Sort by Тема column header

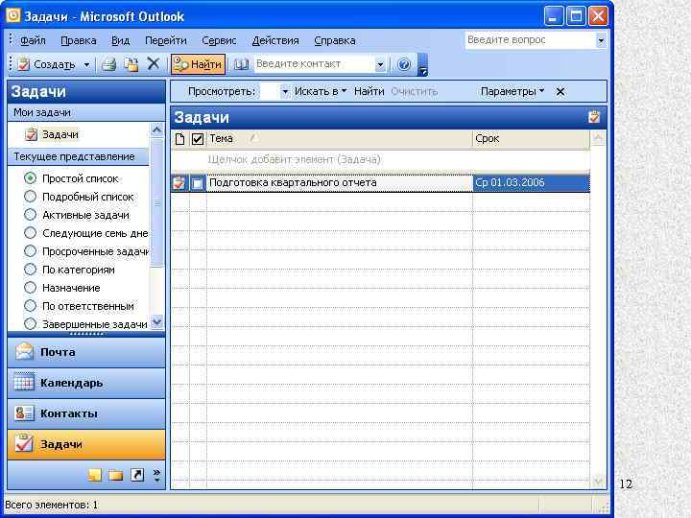pyautogui.click(x=340, y=139)
